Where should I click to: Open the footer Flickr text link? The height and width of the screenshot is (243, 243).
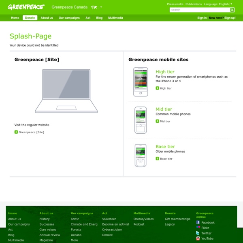pos(205,228)
